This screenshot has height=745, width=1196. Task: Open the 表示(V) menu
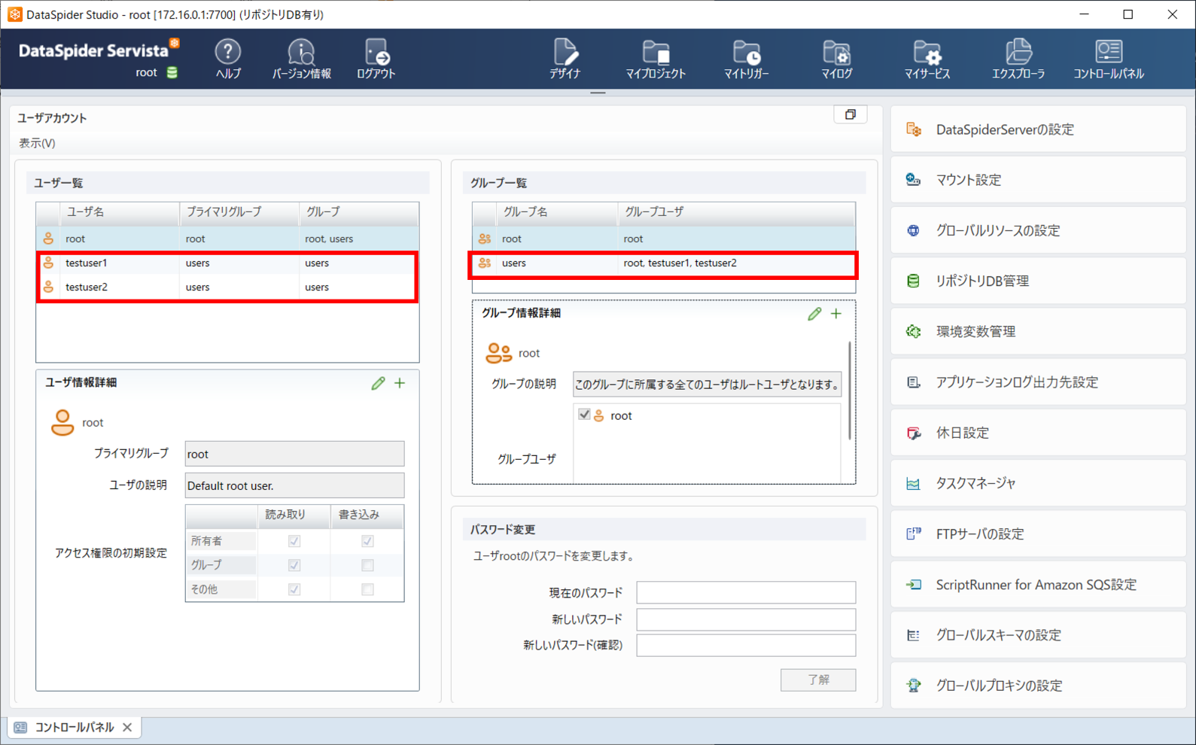(x=37, y=143)
